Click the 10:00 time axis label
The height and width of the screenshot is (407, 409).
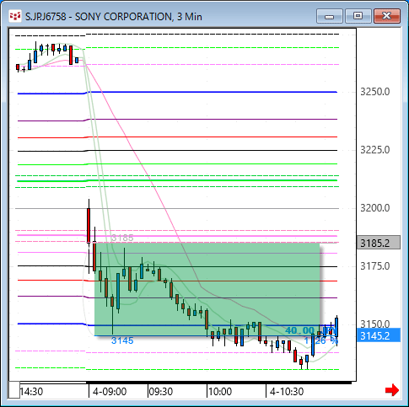pyautogui.click(x=220, y=391)
